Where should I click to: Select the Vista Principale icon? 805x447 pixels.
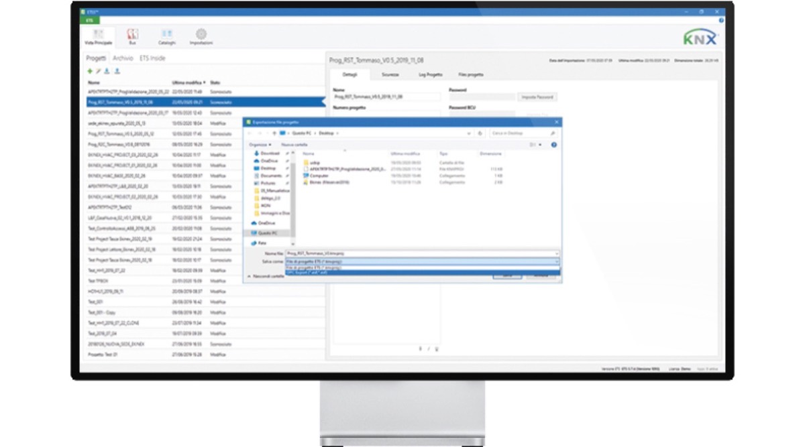(x=99, y=34)
